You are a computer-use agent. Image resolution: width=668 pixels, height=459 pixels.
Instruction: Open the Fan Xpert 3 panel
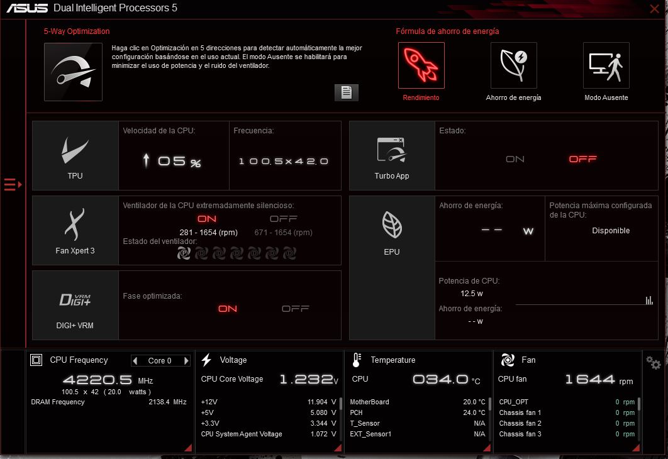click(x=75, y=230)
